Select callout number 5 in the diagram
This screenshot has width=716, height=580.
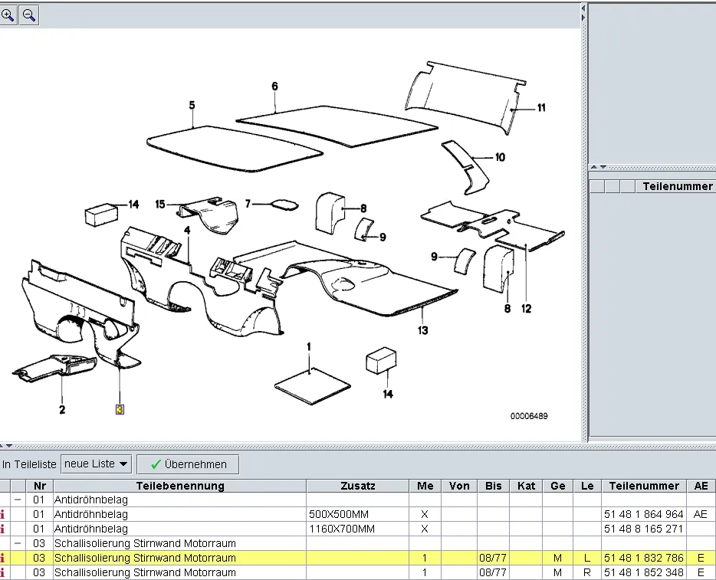pyautogui.click(x=192, y=105)
